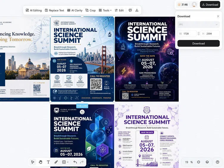Redo the last action
The image size is (224, 168).
click(x=82, y=162)
